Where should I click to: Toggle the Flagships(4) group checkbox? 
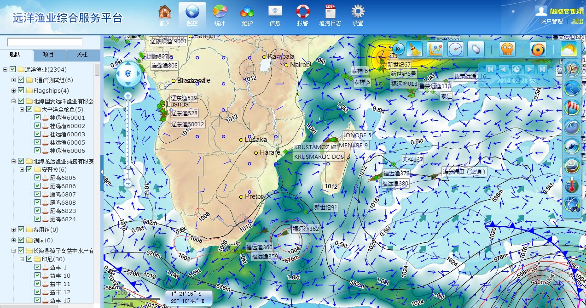(21, 90)
